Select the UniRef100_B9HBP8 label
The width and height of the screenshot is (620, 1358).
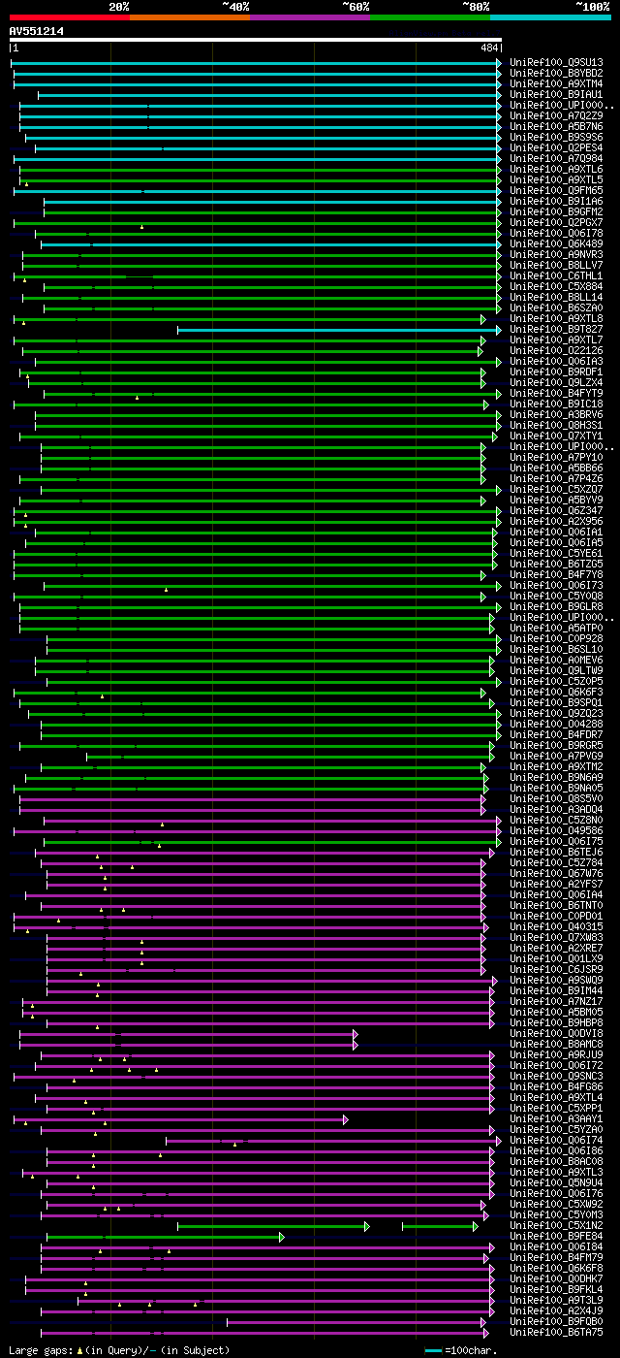556,1022
